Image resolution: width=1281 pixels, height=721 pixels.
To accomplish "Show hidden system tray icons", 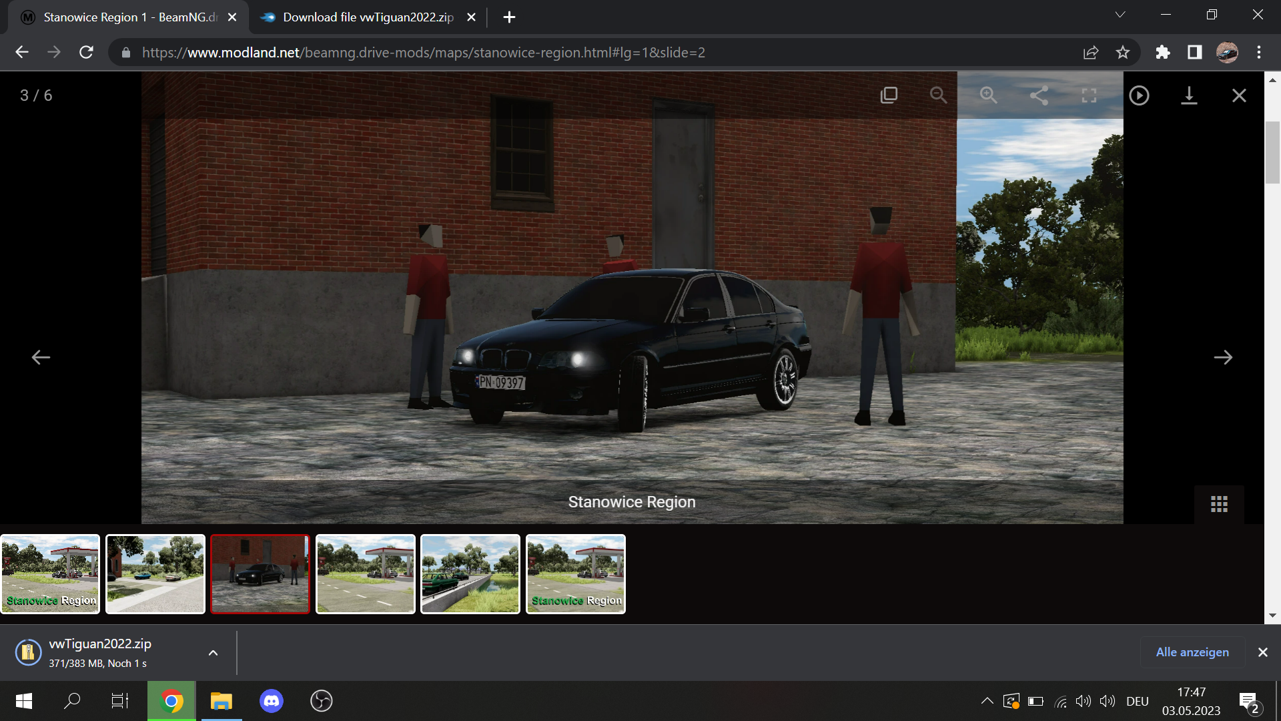I will click(987, 701).
